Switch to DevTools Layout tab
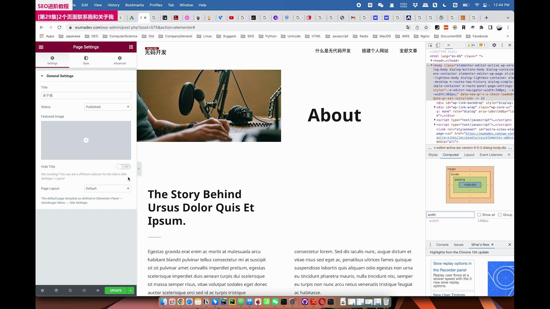 pos(469,155)
